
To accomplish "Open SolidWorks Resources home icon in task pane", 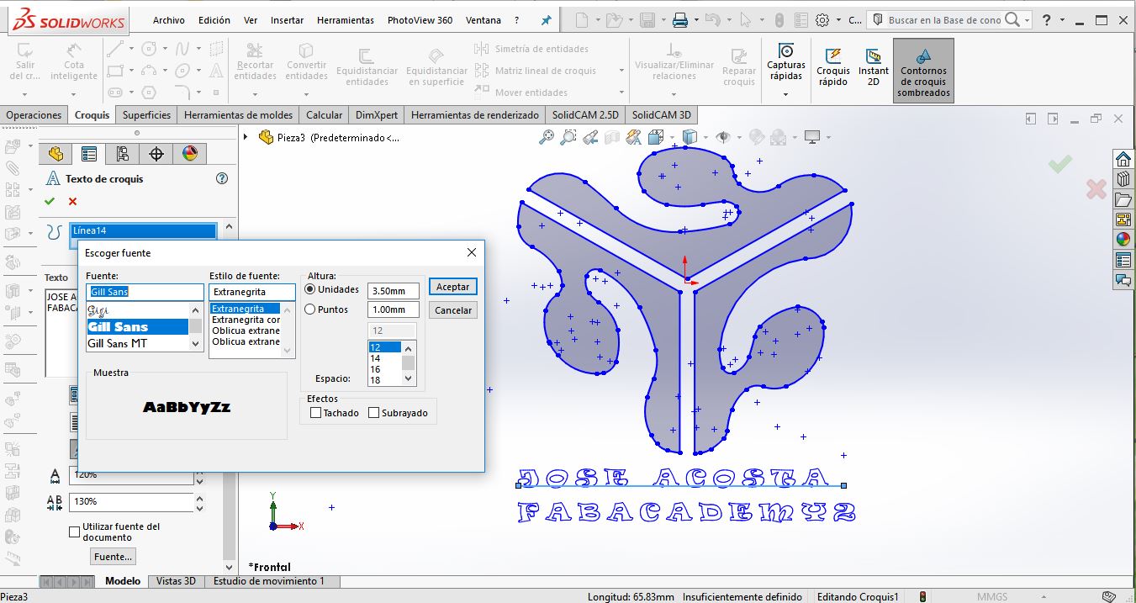I will pyautogui.click(x=1123, y=159).
